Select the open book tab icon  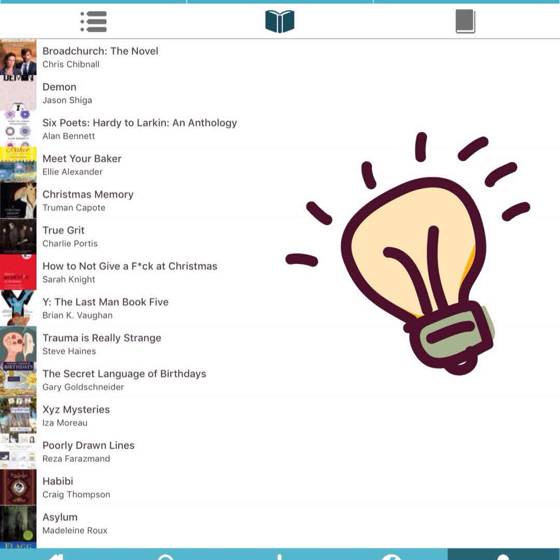pyautogui.click(x=279, y=22)
